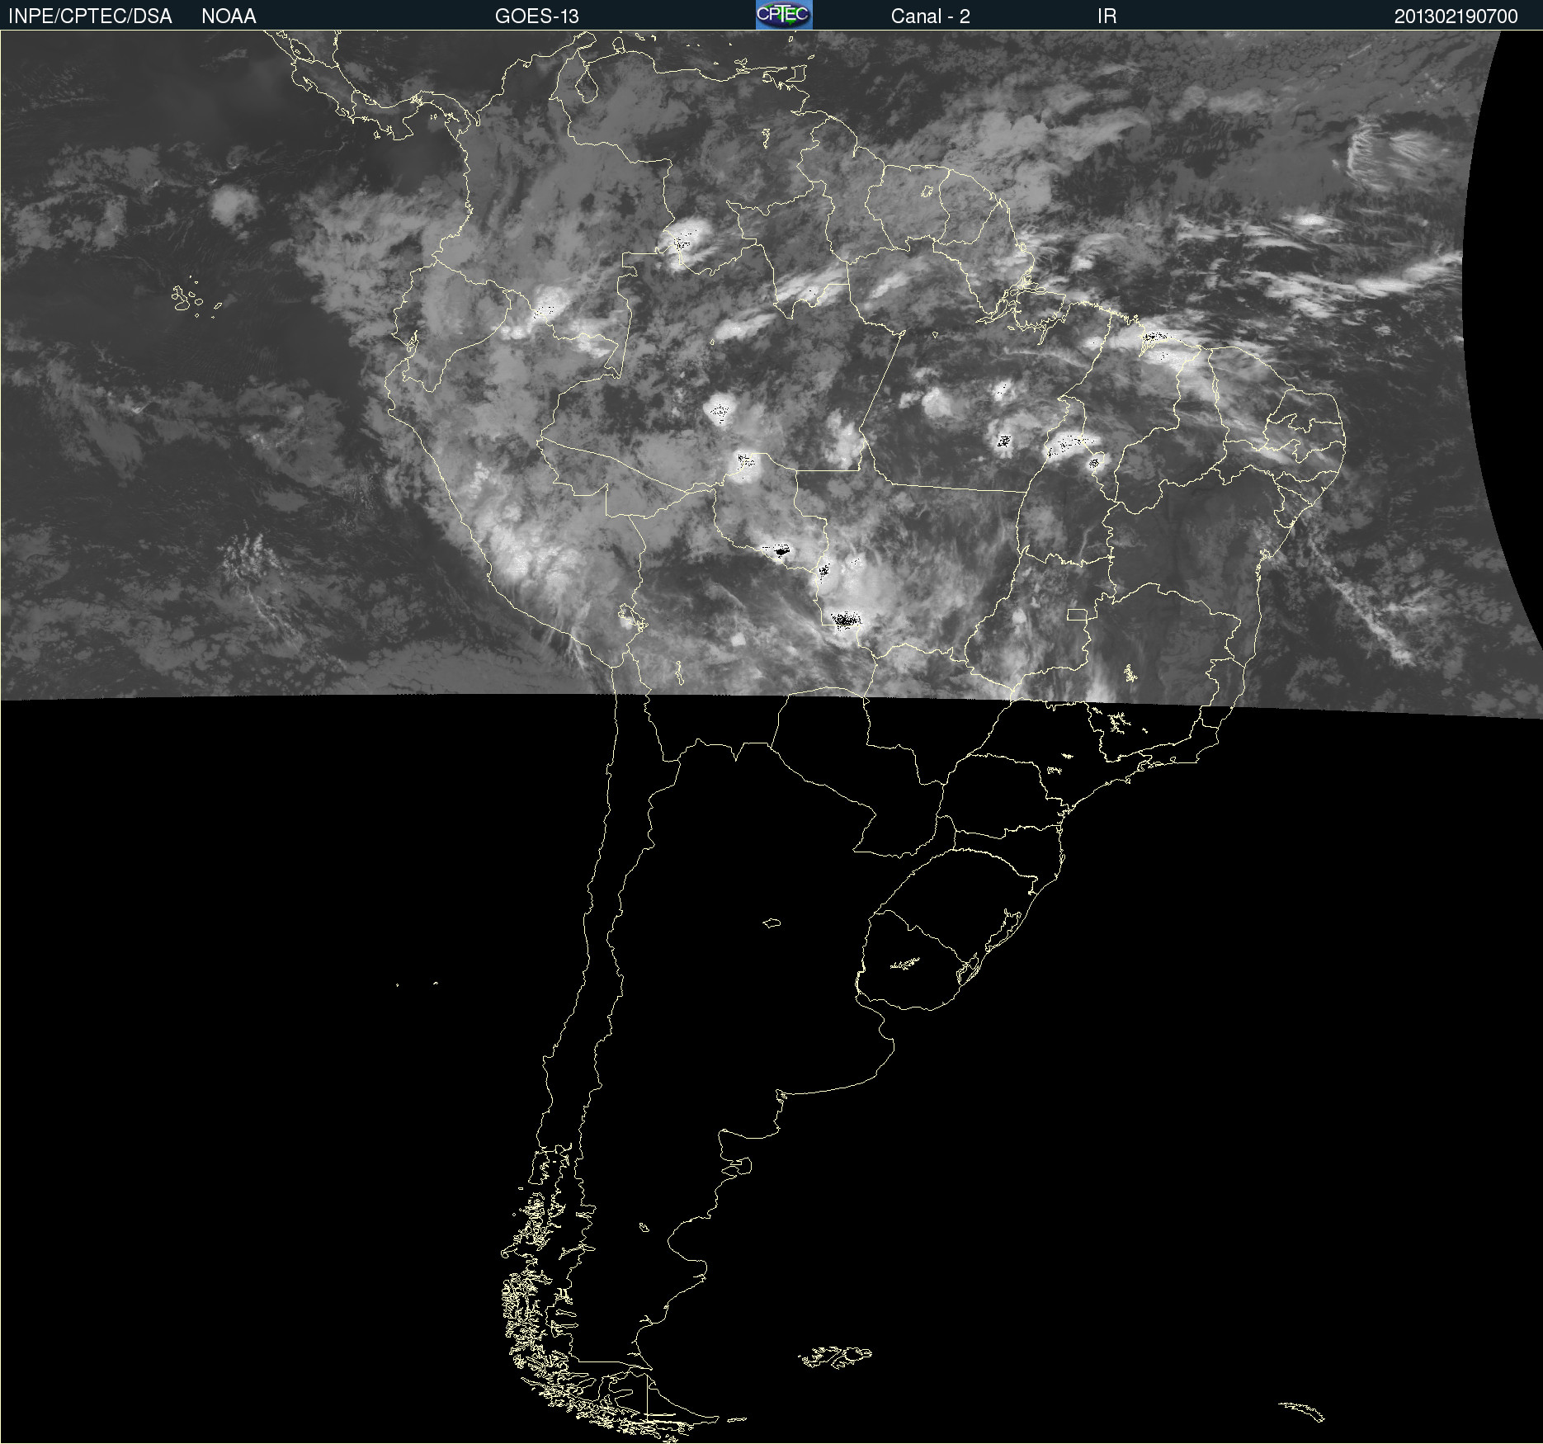The height and width of the screenshot is (1444, 1543).
Task: Click the CPTEC logo in the header
Action: pos(784,15)
